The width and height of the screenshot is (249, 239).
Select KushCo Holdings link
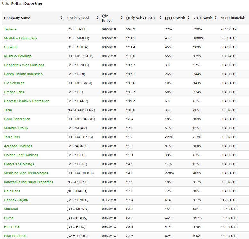18,56
